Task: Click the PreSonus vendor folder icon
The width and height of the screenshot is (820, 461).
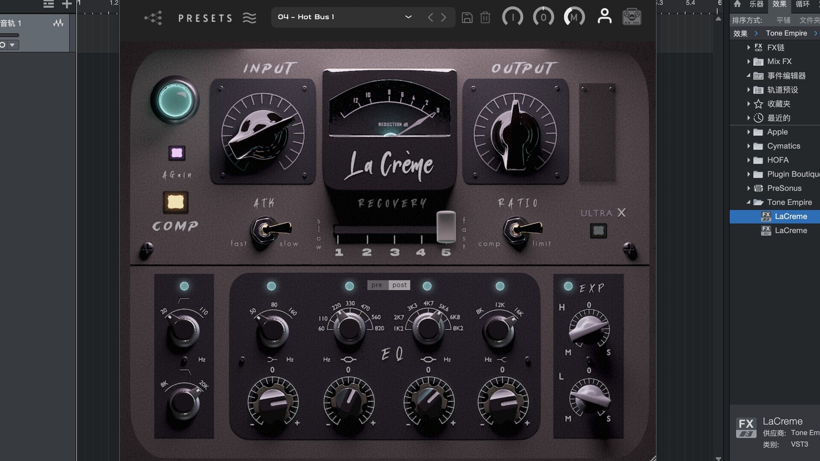Action: (758, 188)
